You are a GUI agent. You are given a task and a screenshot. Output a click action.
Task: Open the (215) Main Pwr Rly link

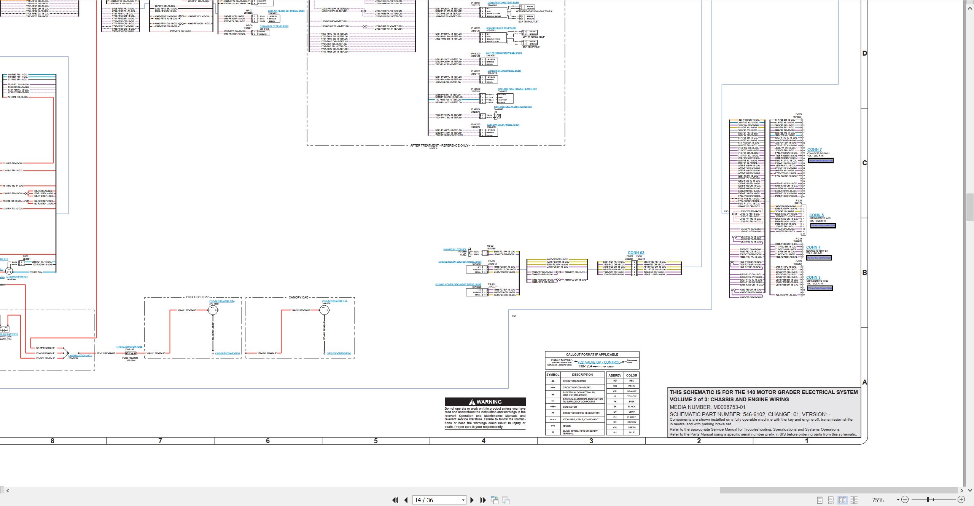(x=17, y=277)
